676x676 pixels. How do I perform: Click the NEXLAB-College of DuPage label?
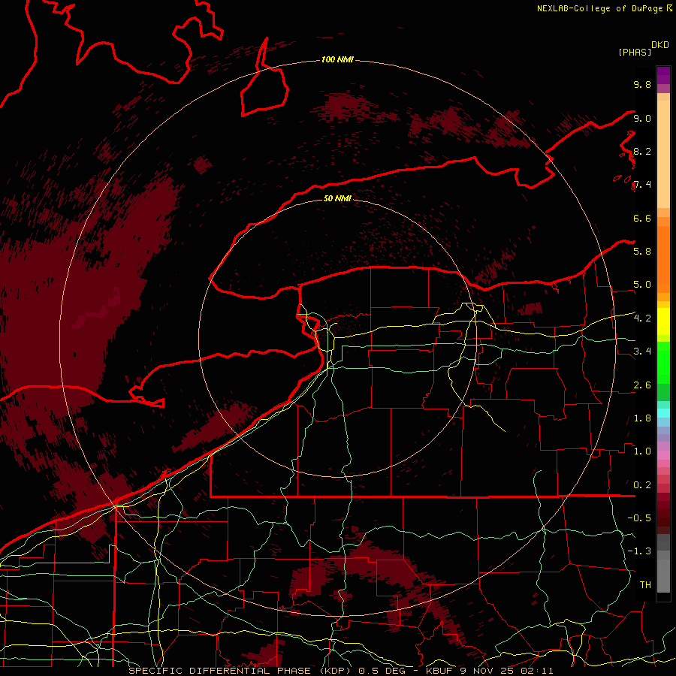pos(600,8)
